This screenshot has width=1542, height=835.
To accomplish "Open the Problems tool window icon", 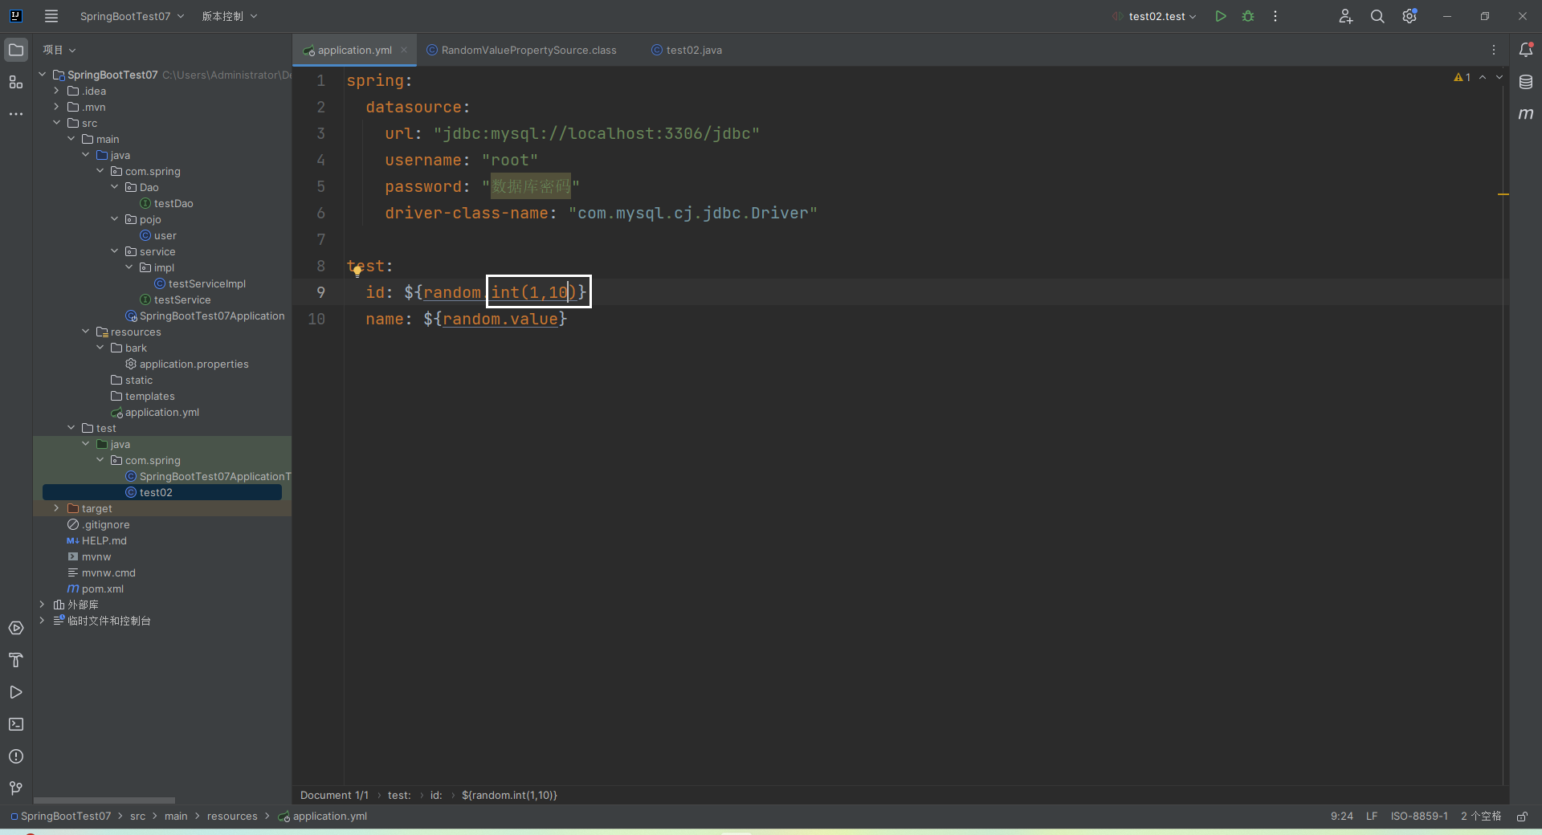I will pos(16,756).
